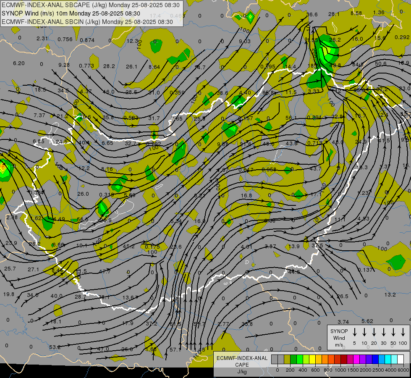
Task: Click the 0.874 value on the map
Action: [x=87, y=40]
